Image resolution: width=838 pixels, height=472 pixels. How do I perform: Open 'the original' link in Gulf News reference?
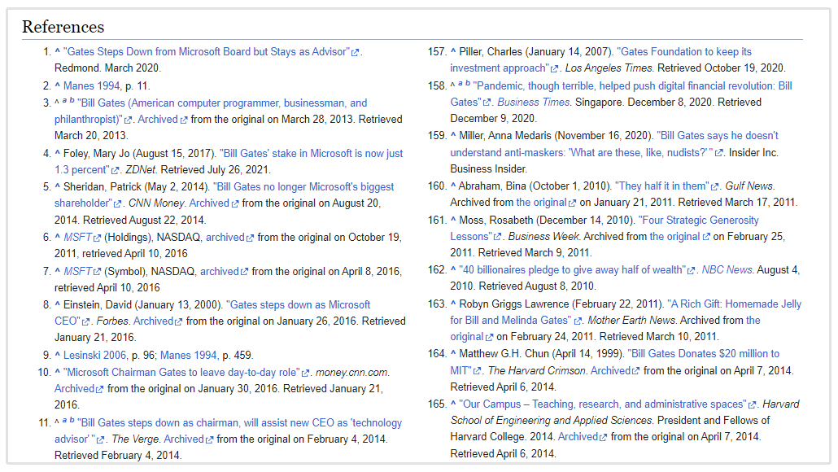541,203
